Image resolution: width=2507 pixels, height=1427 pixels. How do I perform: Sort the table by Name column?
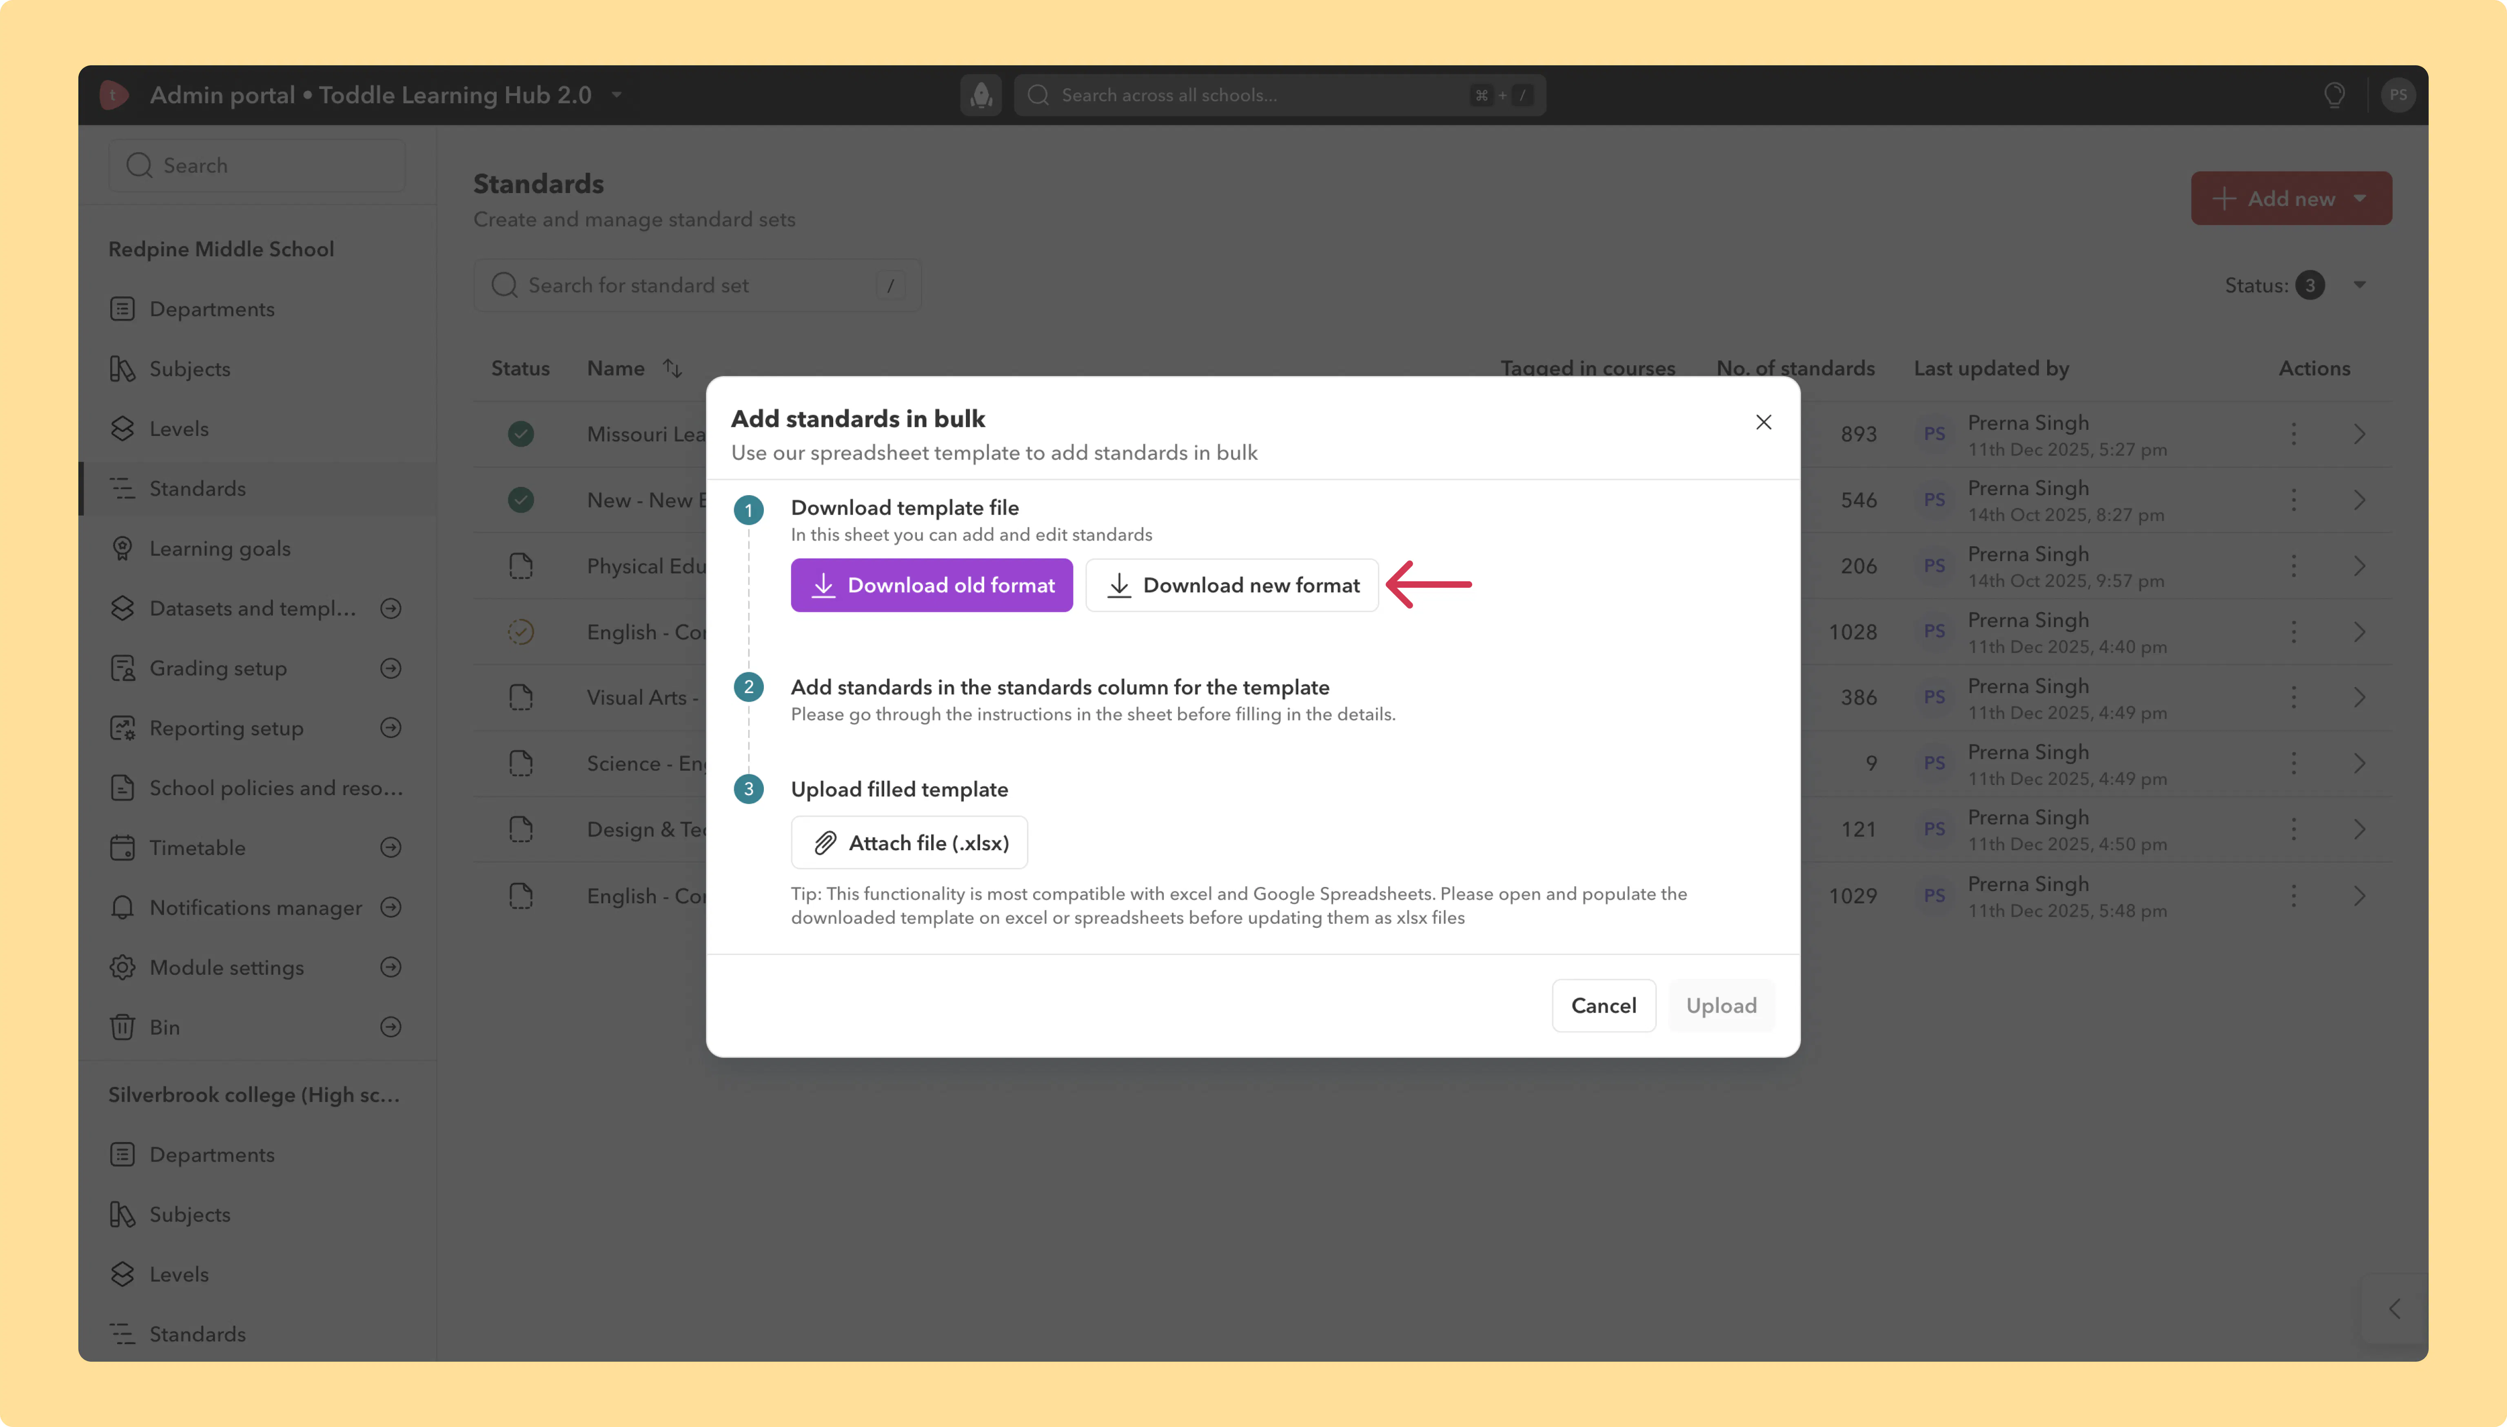[x=672, y=369]
